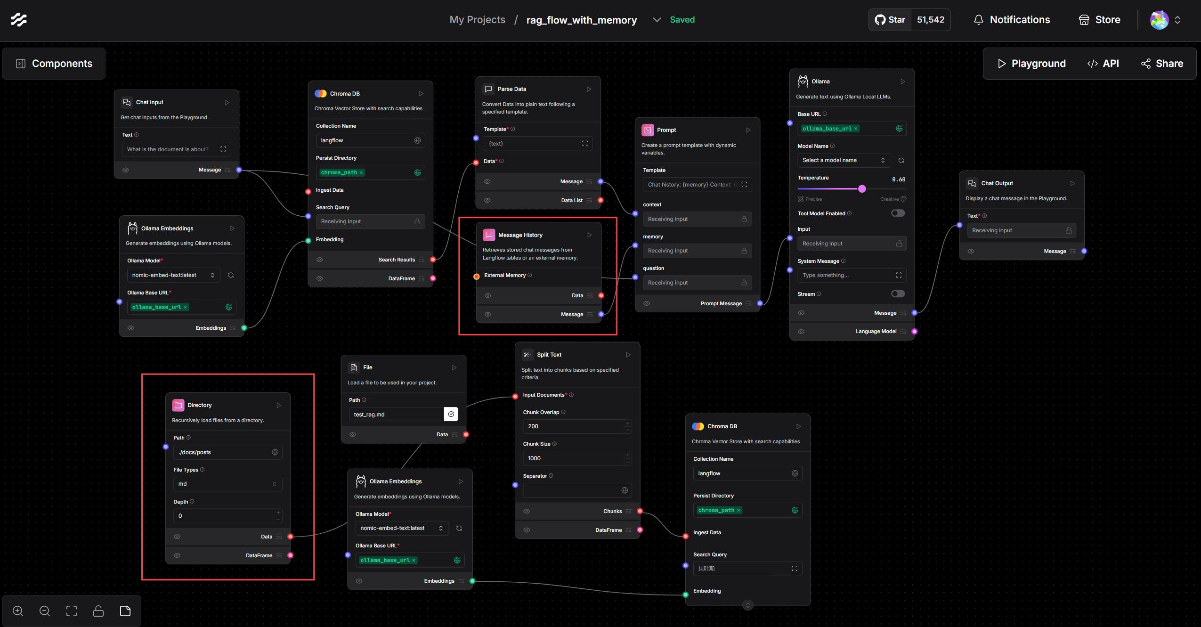Toggle eye visibility for Directory DataFrame output
The height and width of the screenshot is (627, 1201).
[177, 555]
